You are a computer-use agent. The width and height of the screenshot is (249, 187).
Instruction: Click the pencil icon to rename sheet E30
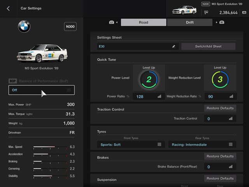(x=174, y=46)
